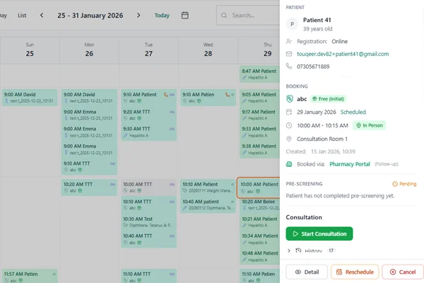Open Thursday 10:00 AM Patient abc appointment
The width and height of the screenshot is (424, 283).
(x=259, y=187)
